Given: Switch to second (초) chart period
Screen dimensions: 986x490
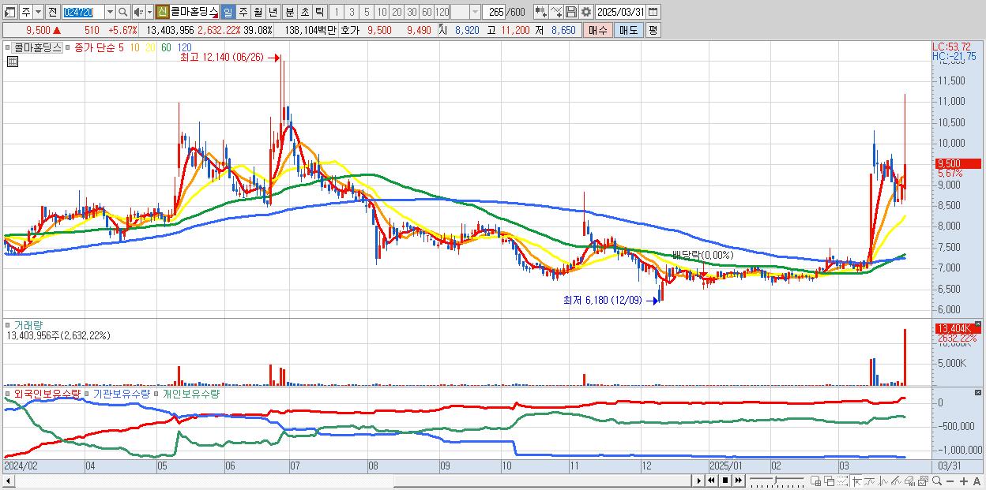Looking at the screenshot, I should click(x=304, y=12).
